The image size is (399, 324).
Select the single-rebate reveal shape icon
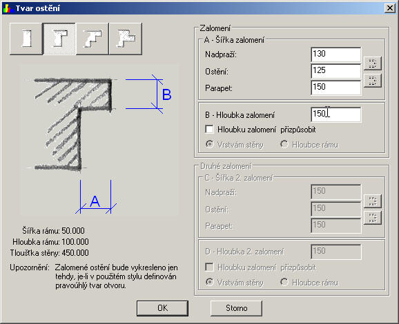pyautogui.click(x=59, y=39)
